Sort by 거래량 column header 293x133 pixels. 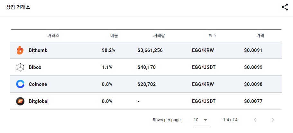tap(159, 36)
